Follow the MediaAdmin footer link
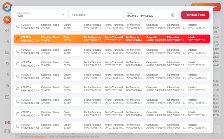This screenshot has width=224, height=139. point(39,136)
